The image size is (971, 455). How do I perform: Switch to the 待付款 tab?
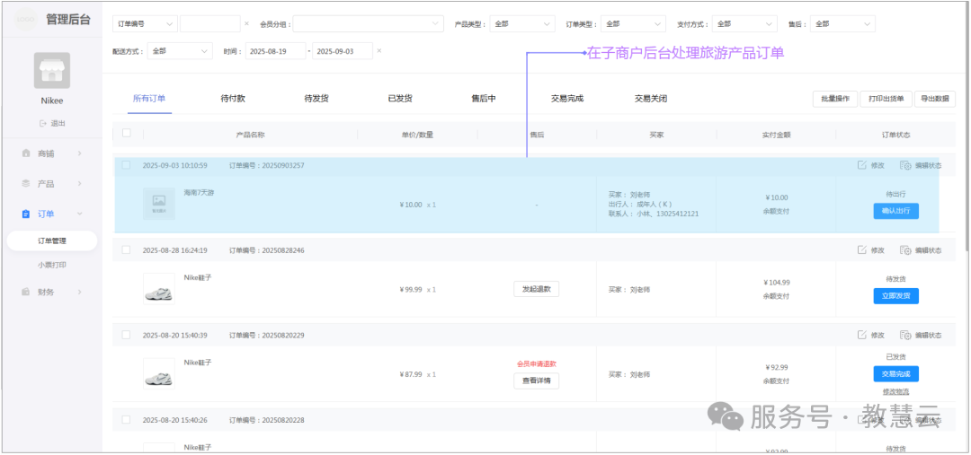[233, 99]
